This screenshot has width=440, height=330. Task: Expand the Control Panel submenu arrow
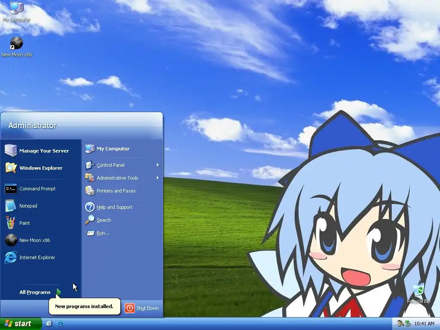[x=158, y=165]
